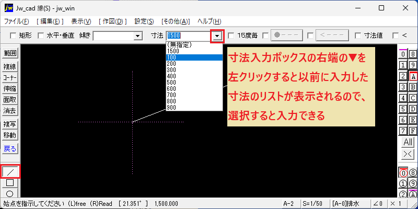Toggle the < checkbox at far right
This screenshot has width=418, height=209.
pos(396,36)
